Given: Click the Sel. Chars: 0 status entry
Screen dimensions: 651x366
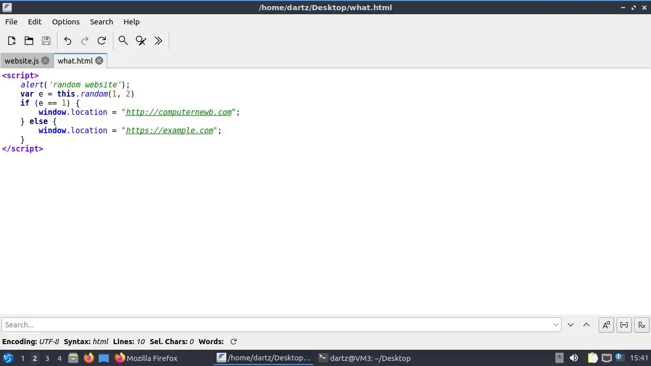Looking at the screenshot, I should coord(172,342).
